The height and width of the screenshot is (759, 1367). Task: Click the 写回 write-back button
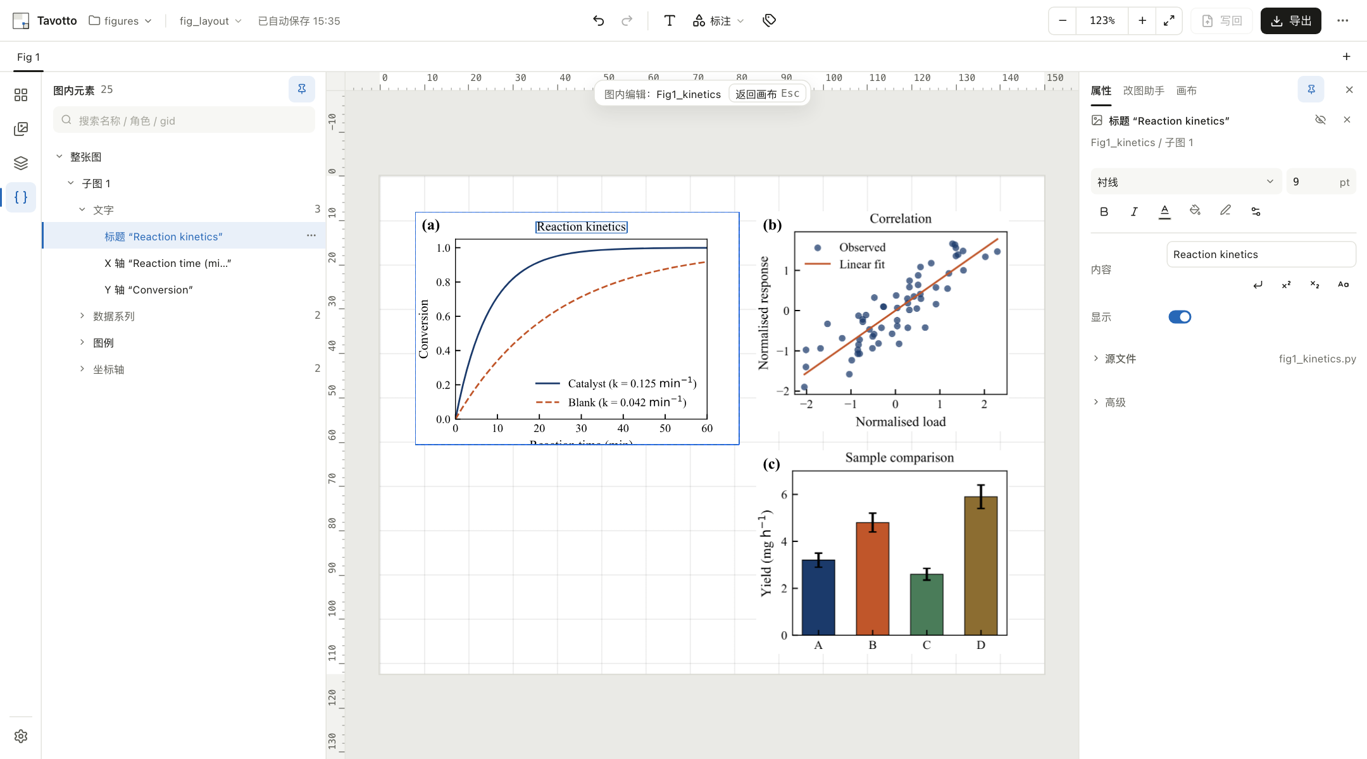click(x=1222, y=21)
